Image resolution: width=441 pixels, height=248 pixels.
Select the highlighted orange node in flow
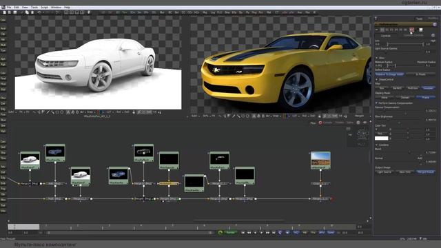[x=169, y=183]
